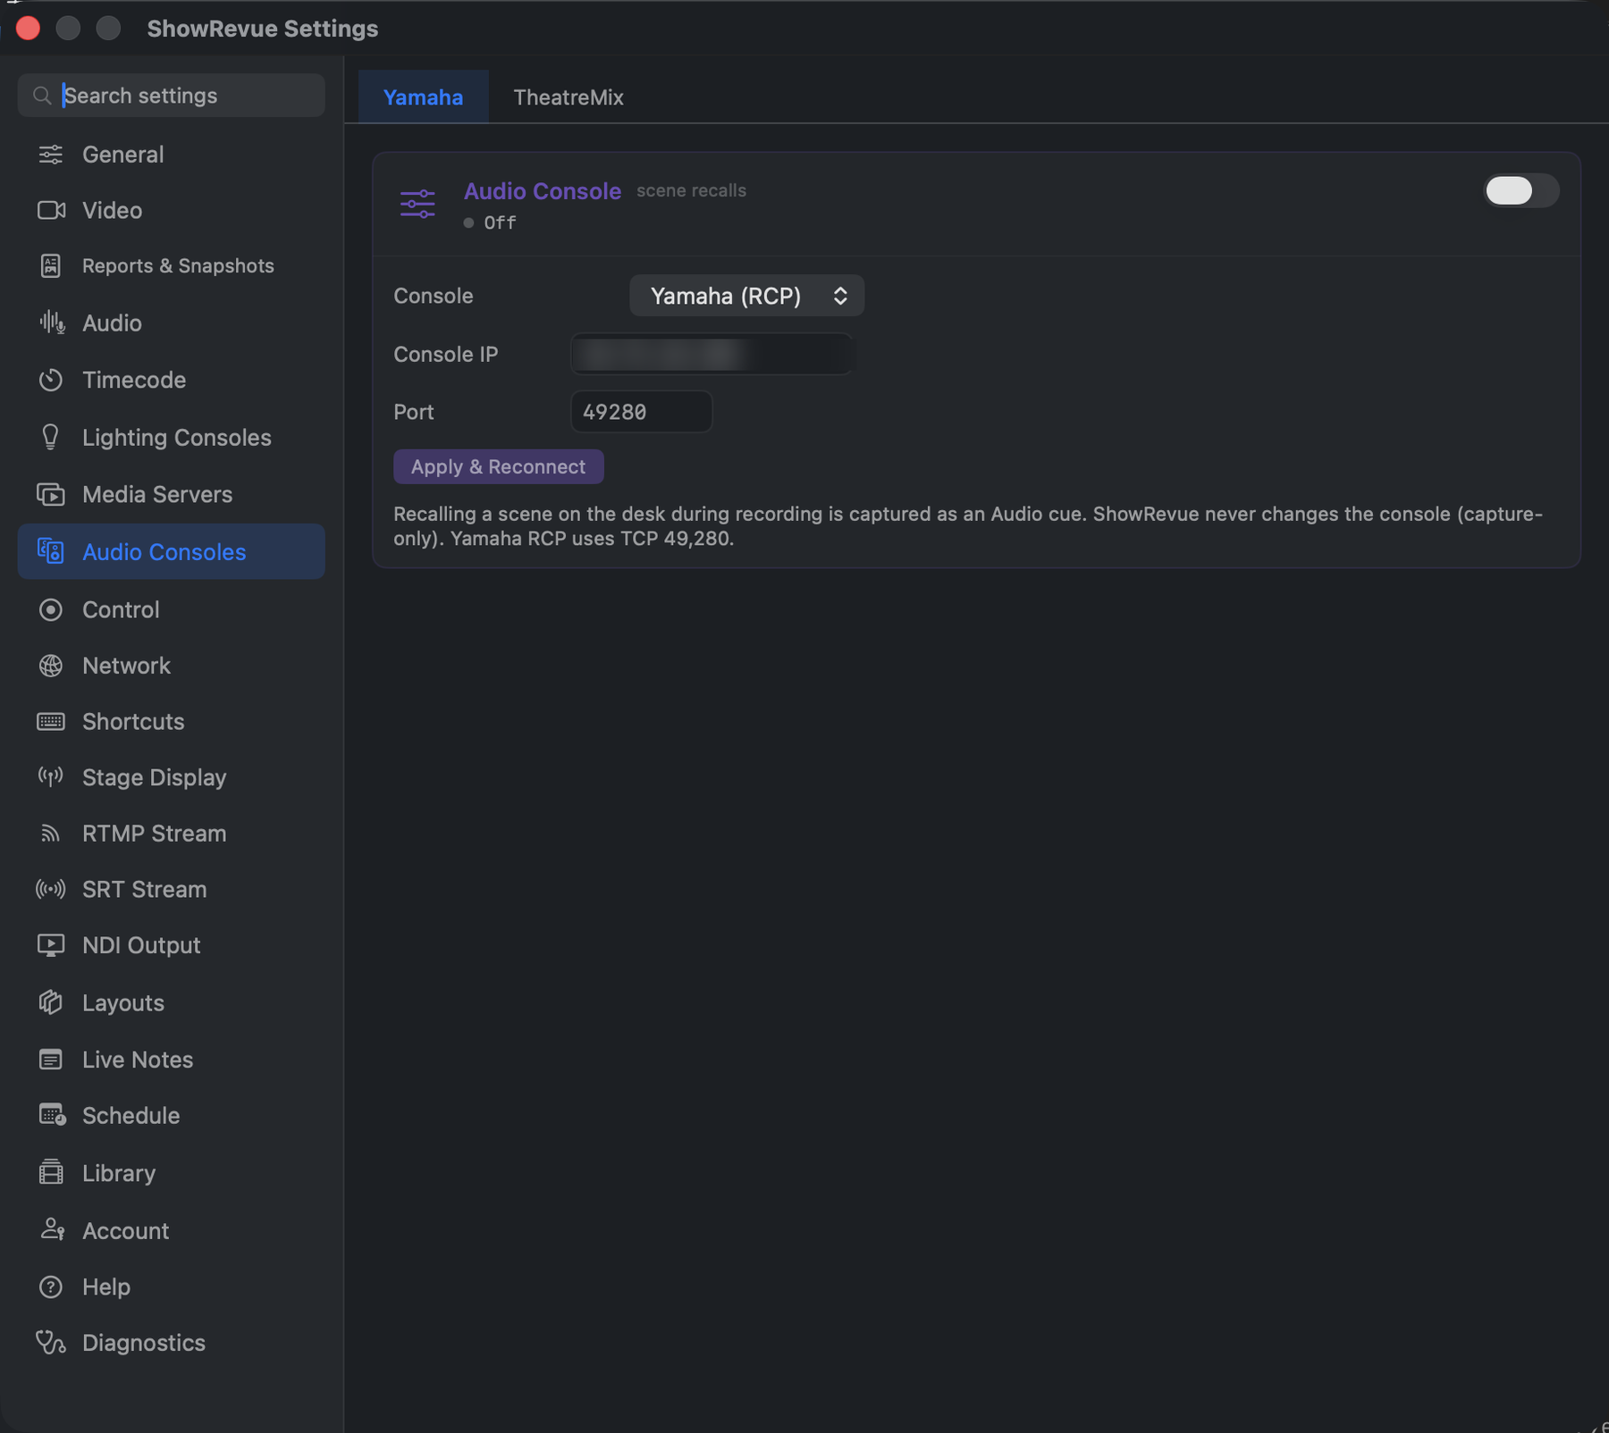Click the General sliders icon in sidebar
1609x1433 pixels.
[x=51, y=155]
